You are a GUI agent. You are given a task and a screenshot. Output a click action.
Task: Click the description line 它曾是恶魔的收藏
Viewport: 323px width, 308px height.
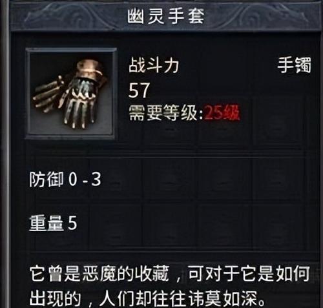coord(99,274)
